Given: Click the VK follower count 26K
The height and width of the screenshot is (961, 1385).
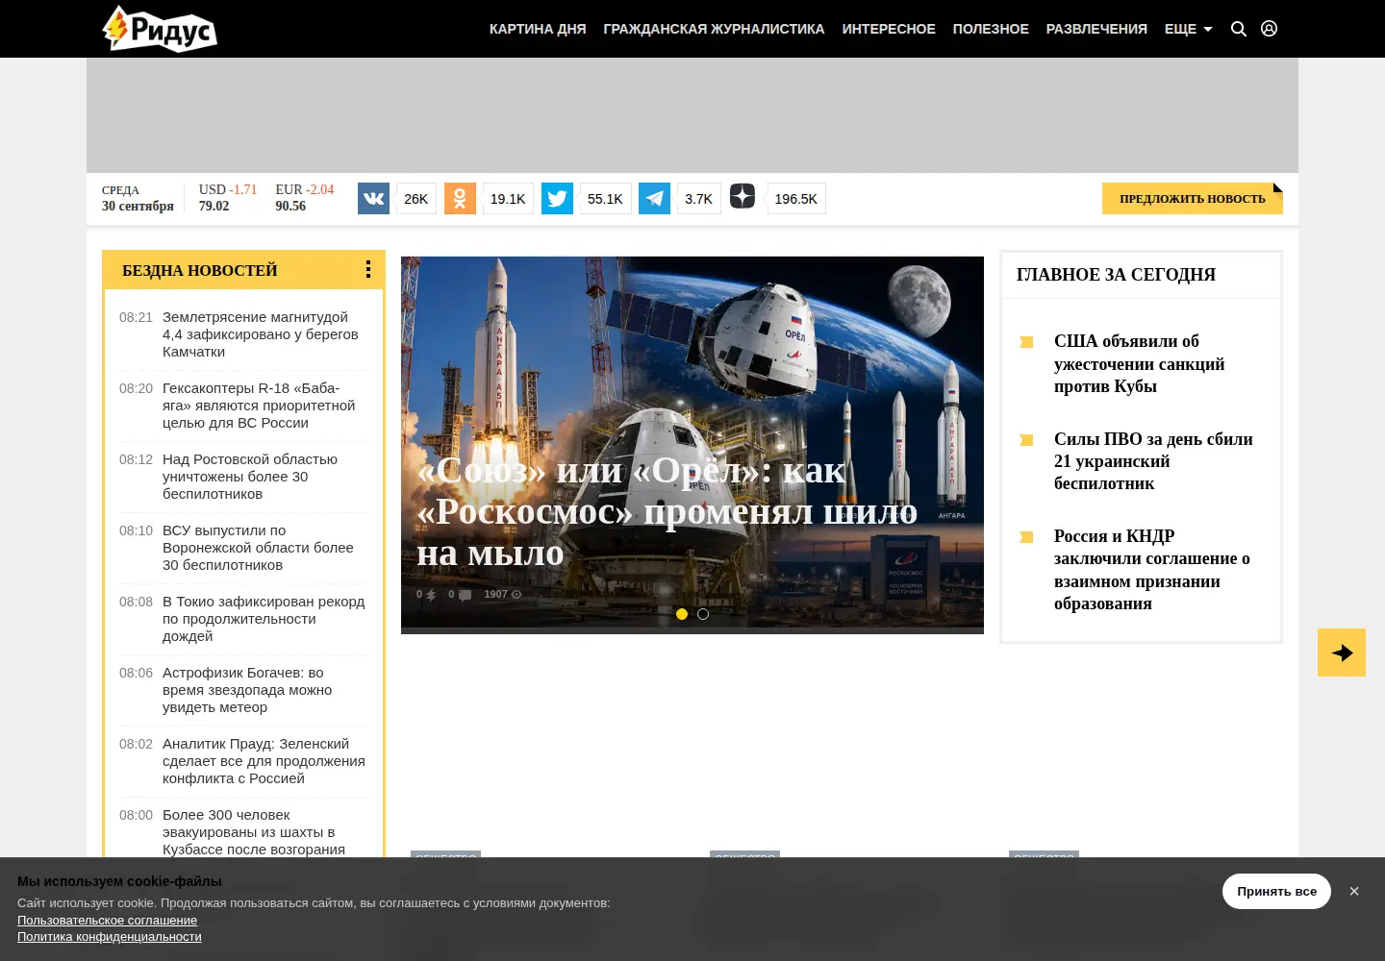Looking at the screenshot, I should 416,199.
